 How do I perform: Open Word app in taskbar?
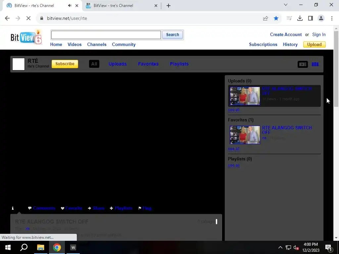[x=73, y=247]
